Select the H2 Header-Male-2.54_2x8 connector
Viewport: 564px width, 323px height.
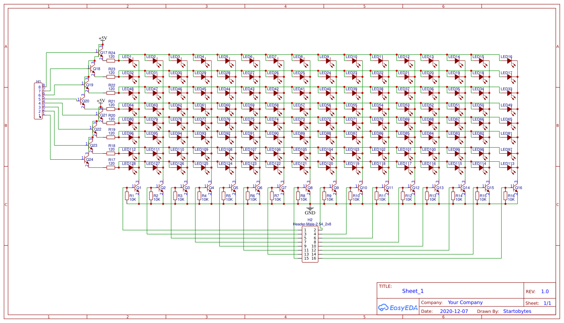[x=310, y=244]
